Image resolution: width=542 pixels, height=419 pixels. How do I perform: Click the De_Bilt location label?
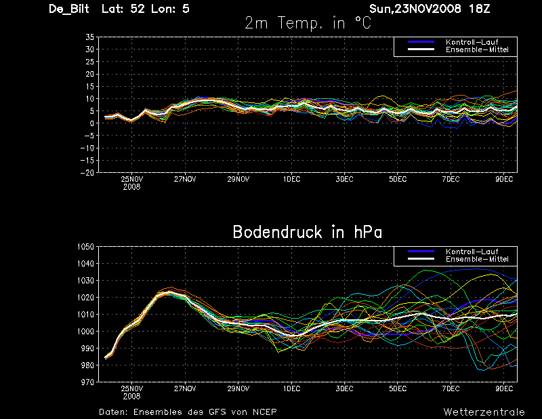71,9
